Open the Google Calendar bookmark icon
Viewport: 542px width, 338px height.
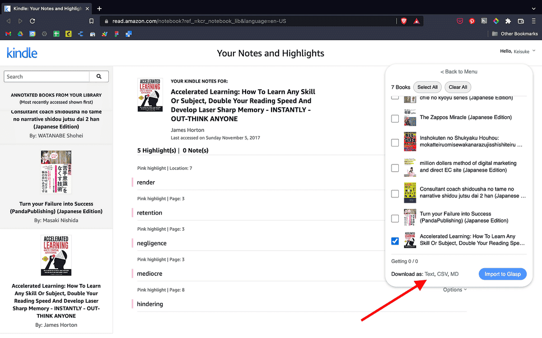33,34
